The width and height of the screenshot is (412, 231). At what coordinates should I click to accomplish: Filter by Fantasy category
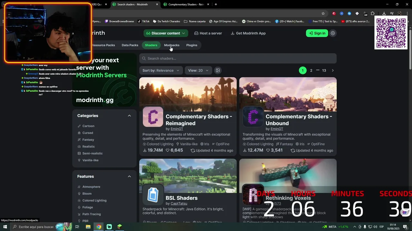point(86,140)
